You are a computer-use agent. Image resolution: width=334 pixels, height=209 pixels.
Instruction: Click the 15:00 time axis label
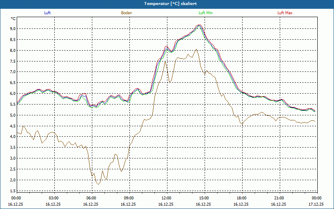pyautogui.click(x=204, y=198)
